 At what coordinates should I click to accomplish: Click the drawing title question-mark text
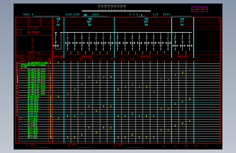click(112, 7)
